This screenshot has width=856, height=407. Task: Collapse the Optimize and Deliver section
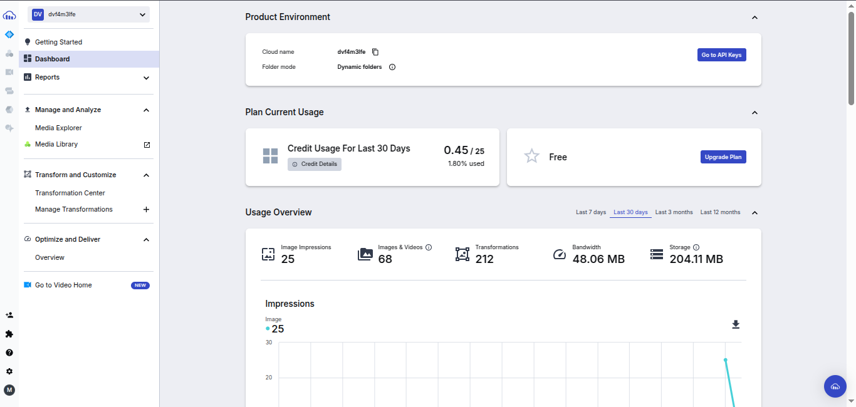[x=147, y=240]
